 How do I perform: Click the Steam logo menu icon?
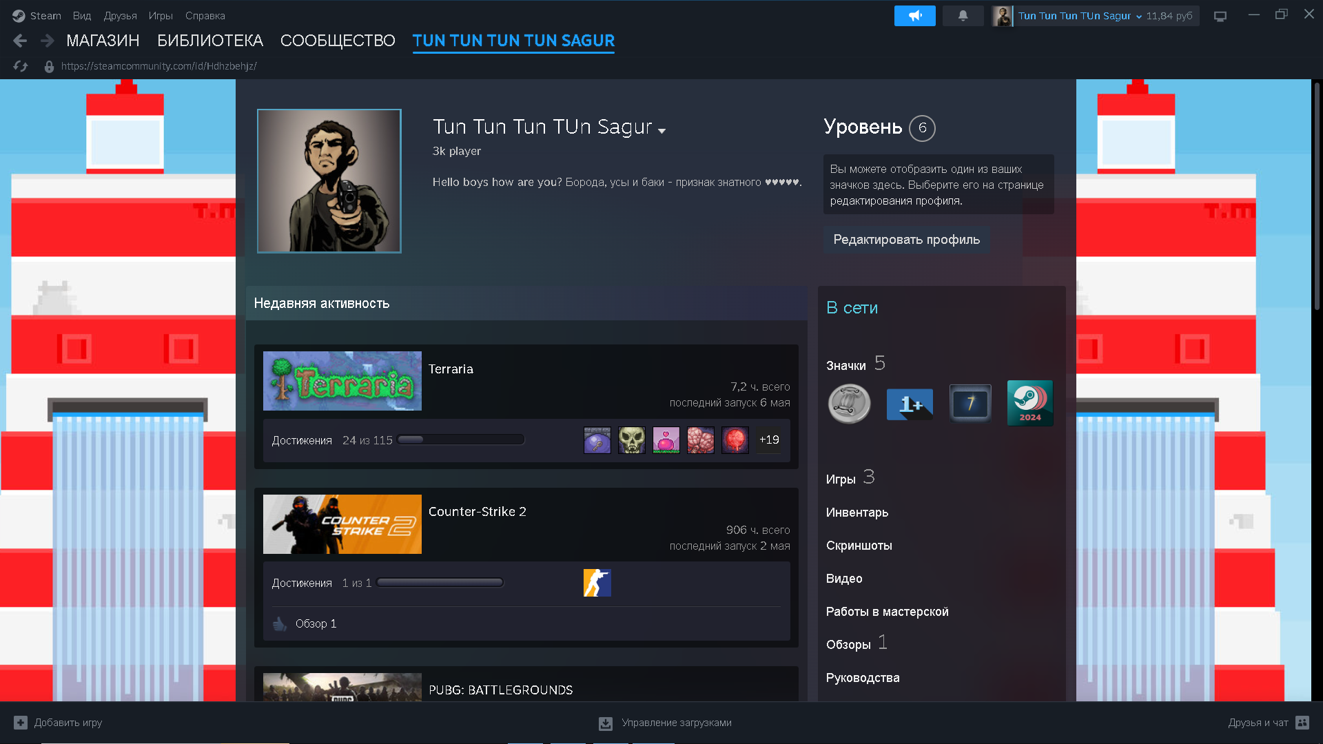pyautogui.click(x=19, y=16)
